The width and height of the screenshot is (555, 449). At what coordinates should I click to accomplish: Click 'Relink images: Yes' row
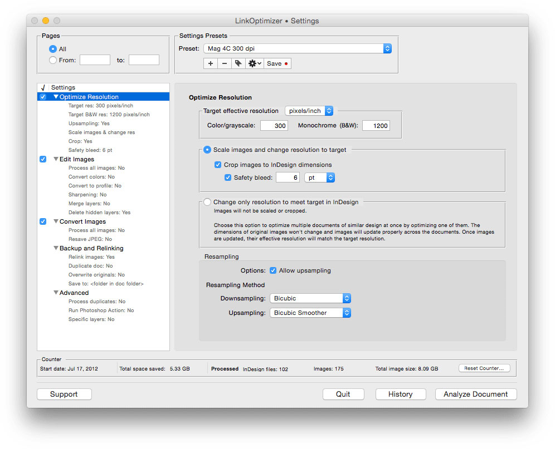92,257
